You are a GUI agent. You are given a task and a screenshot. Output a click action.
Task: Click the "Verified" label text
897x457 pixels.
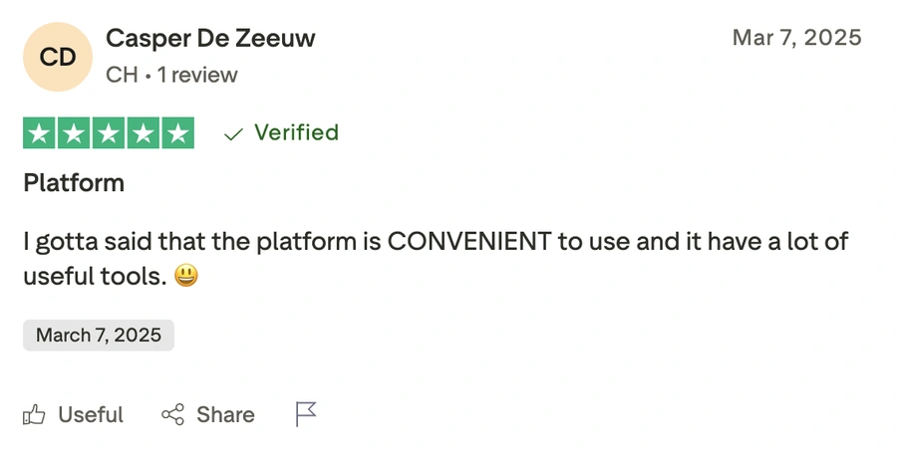tap(296, 132)
